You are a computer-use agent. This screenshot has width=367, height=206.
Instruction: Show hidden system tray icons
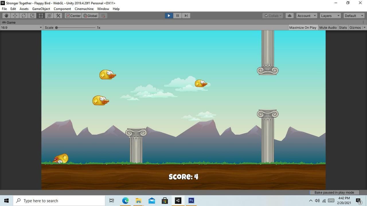click(311, 201)
